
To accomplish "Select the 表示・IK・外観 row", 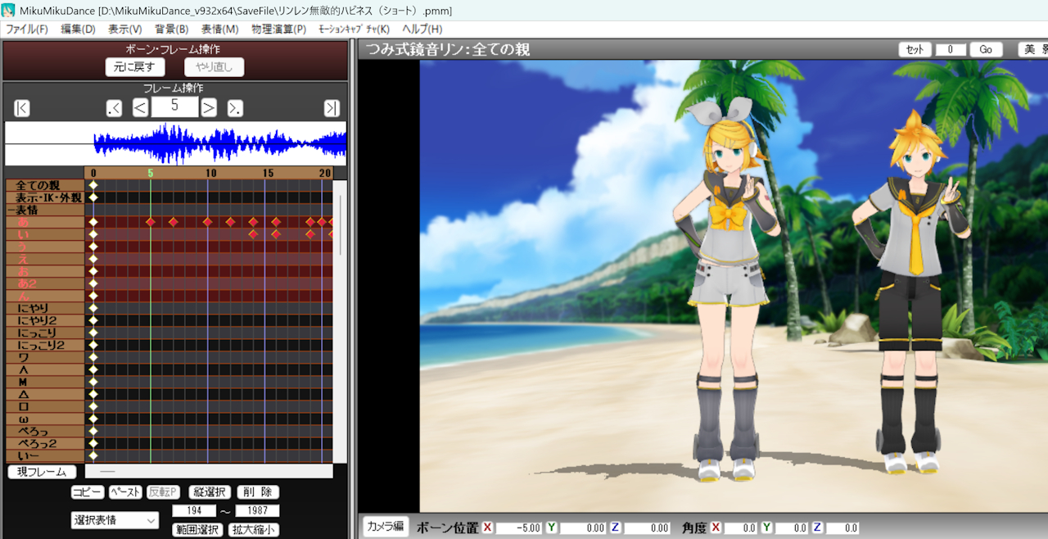I will (x=45, y=197).
